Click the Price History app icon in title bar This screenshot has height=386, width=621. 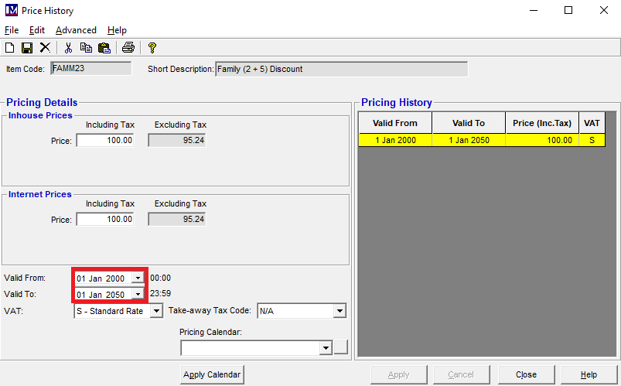[x=11, y=10]
